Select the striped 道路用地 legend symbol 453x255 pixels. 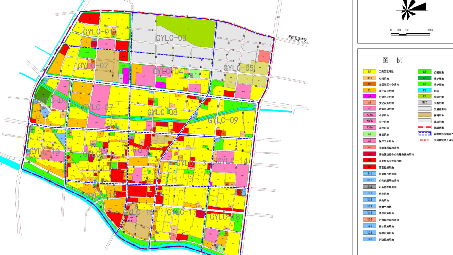point(424,121)
